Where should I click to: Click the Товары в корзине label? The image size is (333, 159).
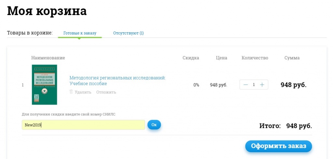(30, 33)
